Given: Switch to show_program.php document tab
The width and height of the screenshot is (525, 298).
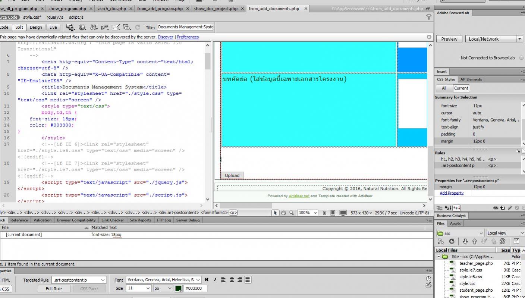Looking at the screenshot, I should tap(67, 9).
